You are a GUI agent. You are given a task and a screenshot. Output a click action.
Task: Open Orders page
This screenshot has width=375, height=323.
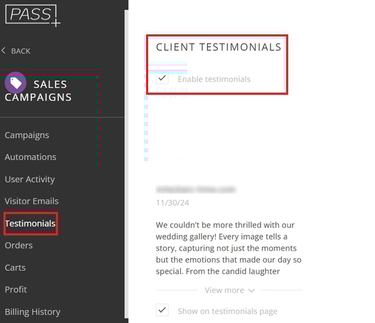click(x=19, y=245)
